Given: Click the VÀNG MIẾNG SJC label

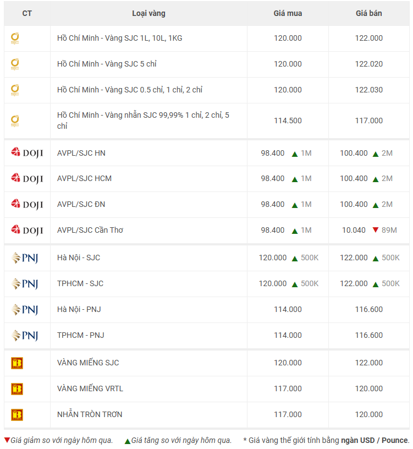Looking at the screenshot, I should [88, 363].
